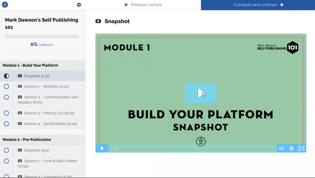Screen dimensions: 315x178
Task: Click video icon beside Session 4 - Social Media
Action: pyautogui.click(x=20, y=124)
